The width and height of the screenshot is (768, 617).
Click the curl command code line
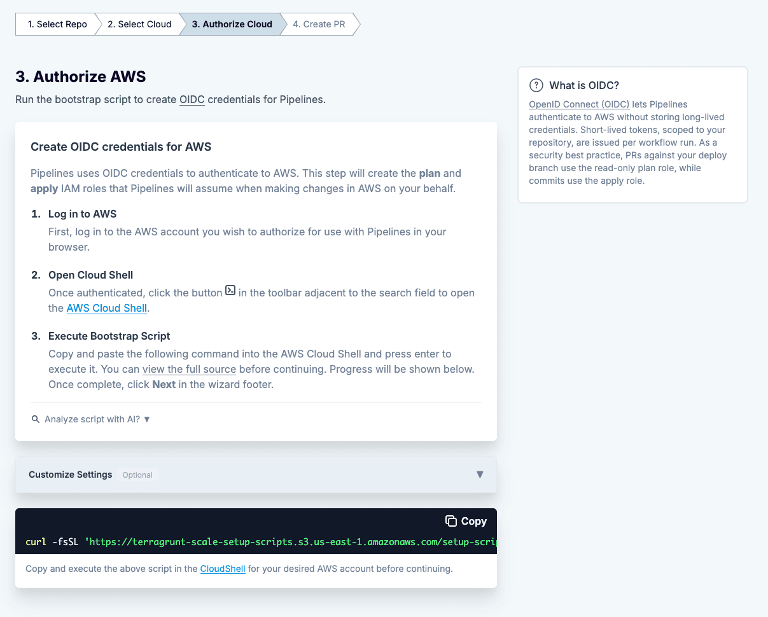260,542
